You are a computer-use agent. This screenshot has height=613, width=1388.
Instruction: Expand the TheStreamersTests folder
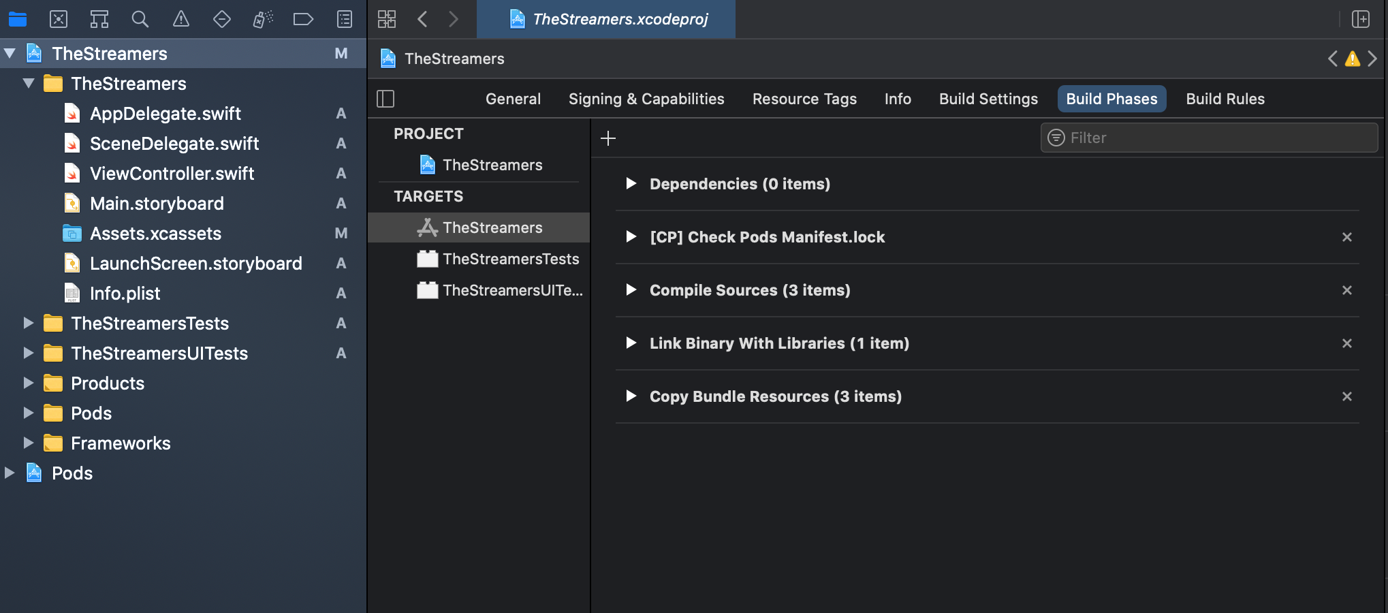[x=29, y=323]
